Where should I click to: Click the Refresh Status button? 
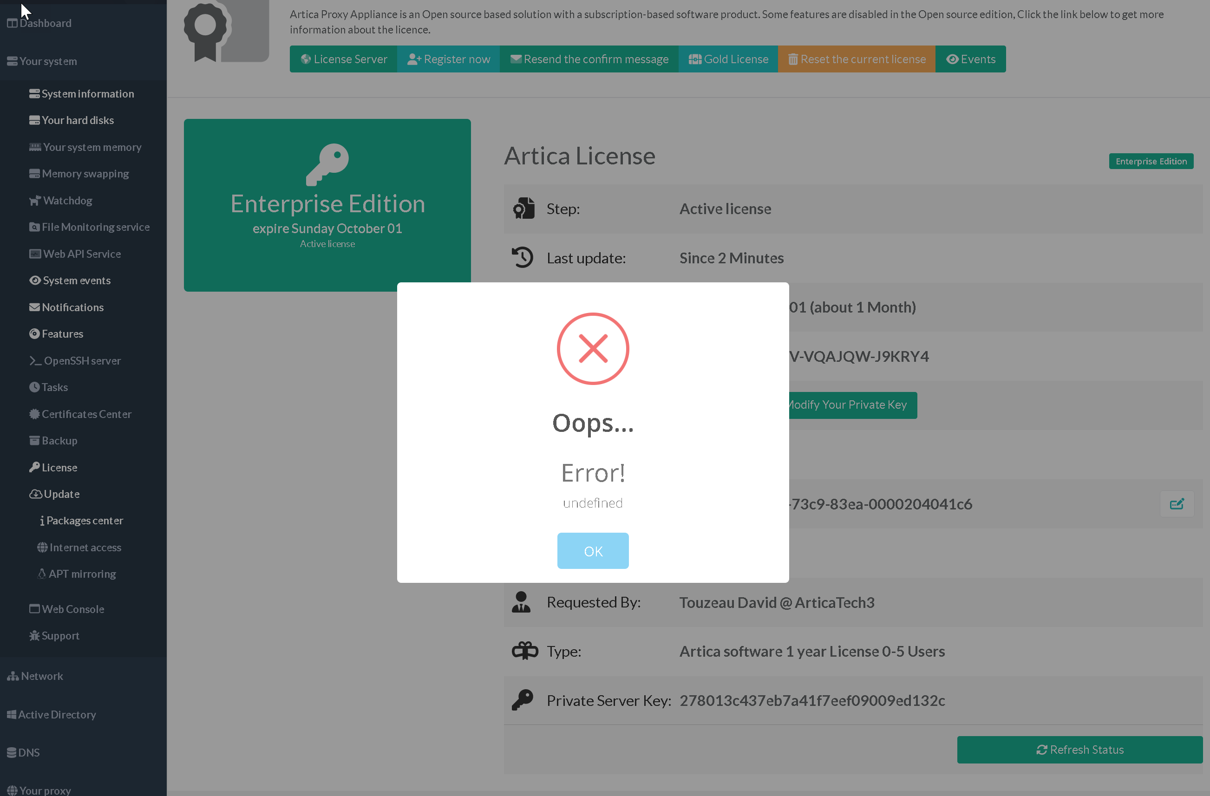[1079, 750]
